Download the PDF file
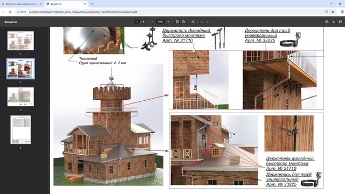This screenshot has height=194, width=345. [334, 22]
